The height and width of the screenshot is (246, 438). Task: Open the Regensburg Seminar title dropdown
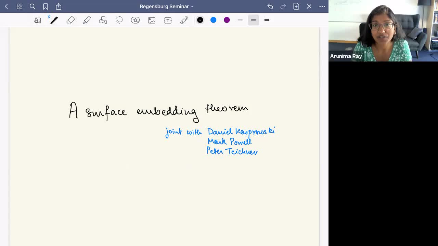167,6
